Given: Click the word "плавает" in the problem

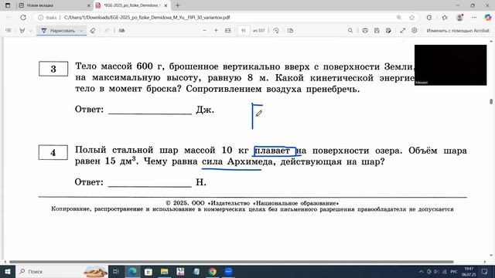Looking at the screenshot, I should [272, 151].
